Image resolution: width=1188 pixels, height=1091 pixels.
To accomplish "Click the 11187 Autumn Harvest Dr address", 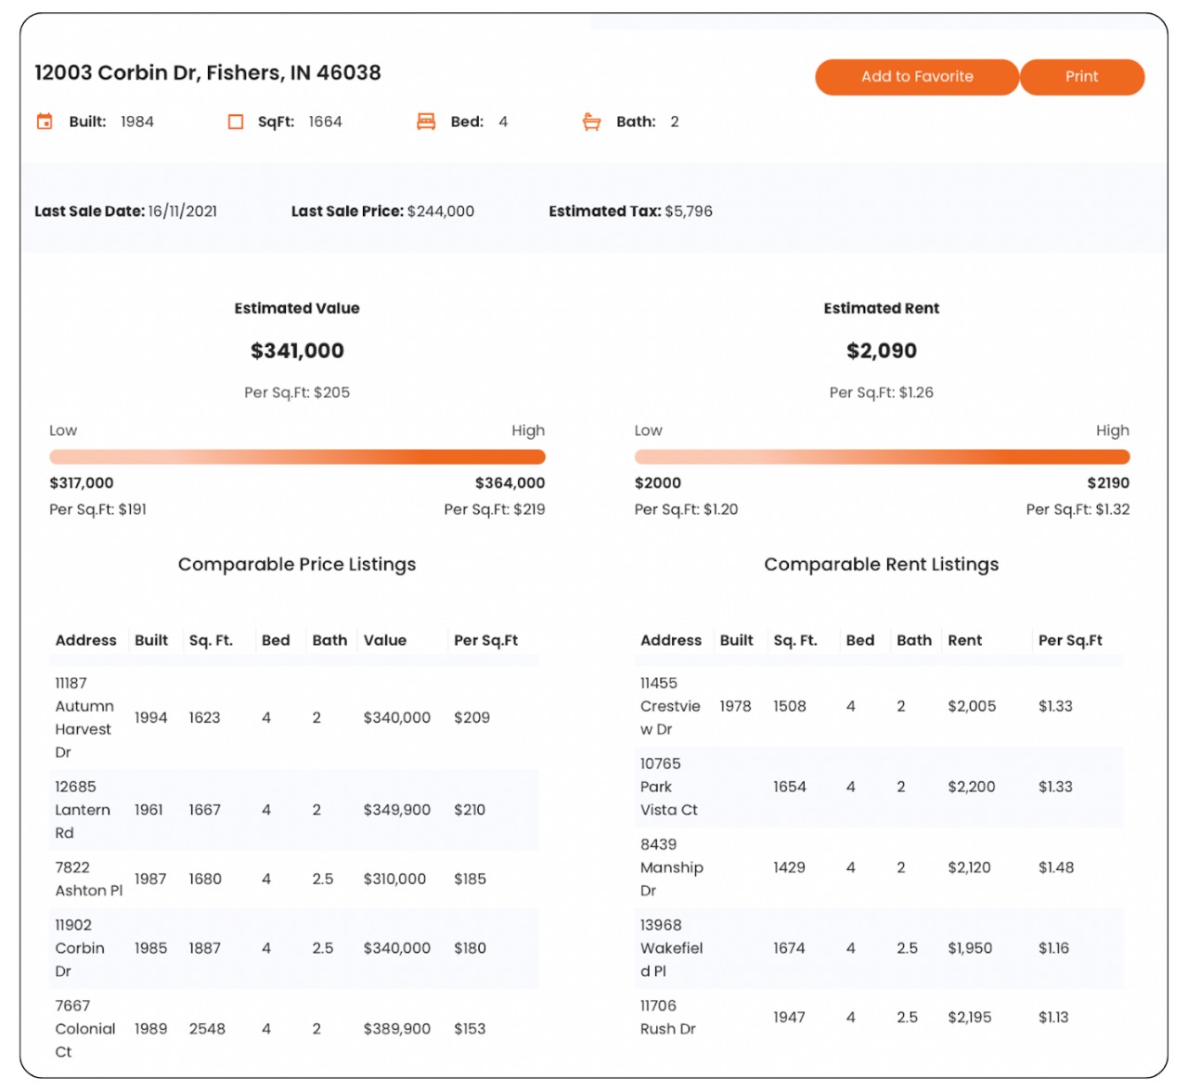I will (x=84, y=718).
